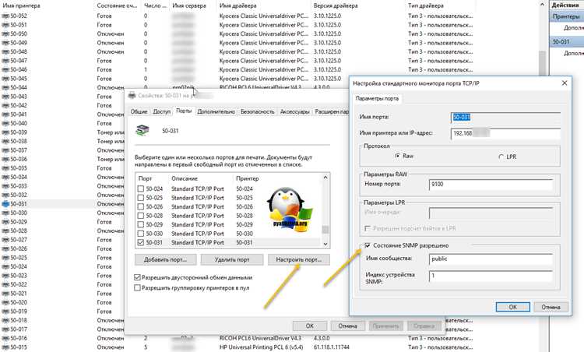The height and width of the screenshot is (352, 584).
Task: Uncheck port 50-031 checkbox
Action: 140,242
